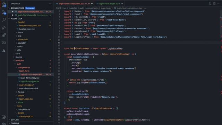Click onFirstStepCallback parameter text
Viewport: 222px width, 125px height.
(77, 111)
